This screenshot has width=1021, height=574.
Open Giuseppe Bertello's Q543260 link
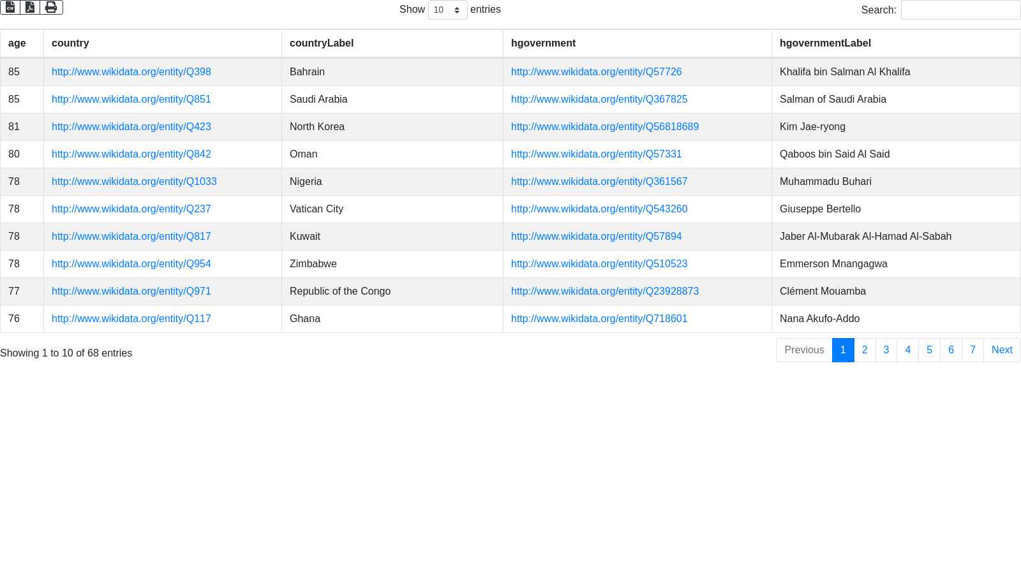[x=599, y=209]
